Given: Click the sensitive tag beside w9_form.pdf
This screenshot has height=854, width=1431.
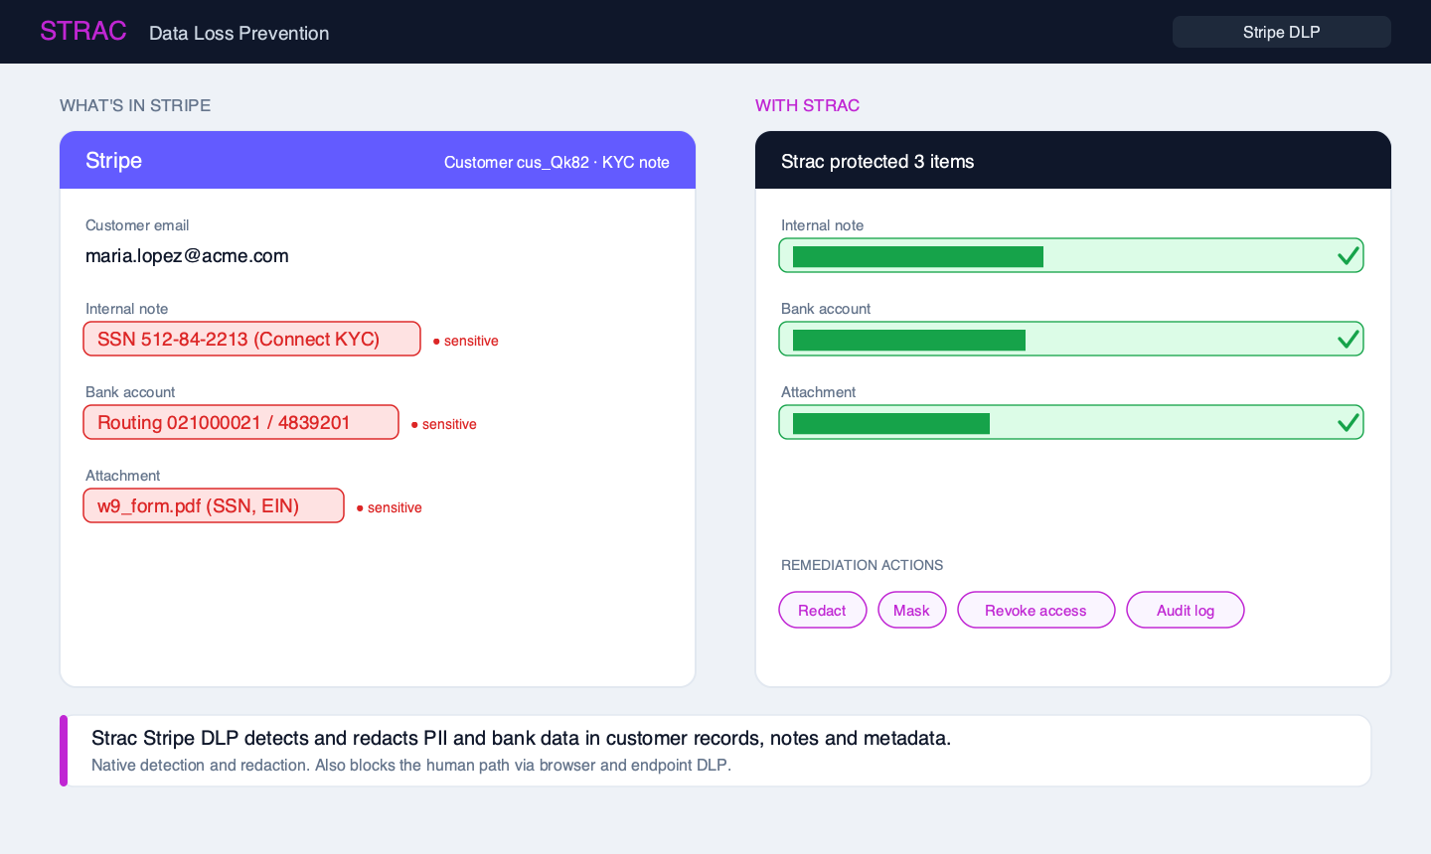Looking at the screenshot, I should click(x=390, y=507).
